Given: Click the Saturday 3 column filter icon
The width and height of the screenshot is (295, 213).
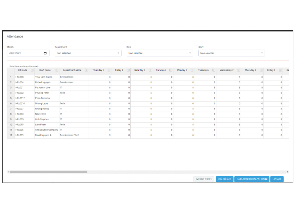Looking at the screenshot, I should coord(150,70).
